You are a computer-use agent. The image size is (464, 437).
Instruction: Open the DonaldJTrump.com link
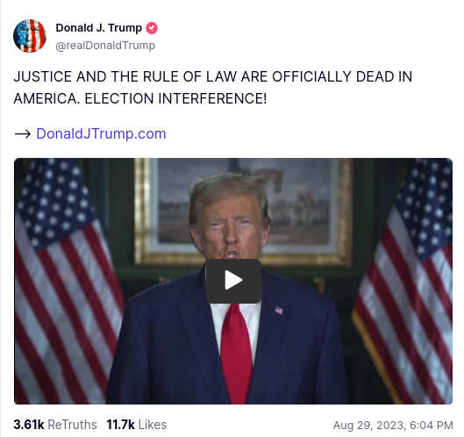[101, 133]
